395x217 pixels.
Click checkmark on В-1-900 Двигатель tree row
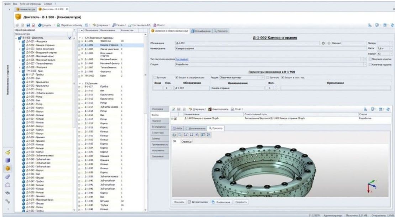click(70, 38)
